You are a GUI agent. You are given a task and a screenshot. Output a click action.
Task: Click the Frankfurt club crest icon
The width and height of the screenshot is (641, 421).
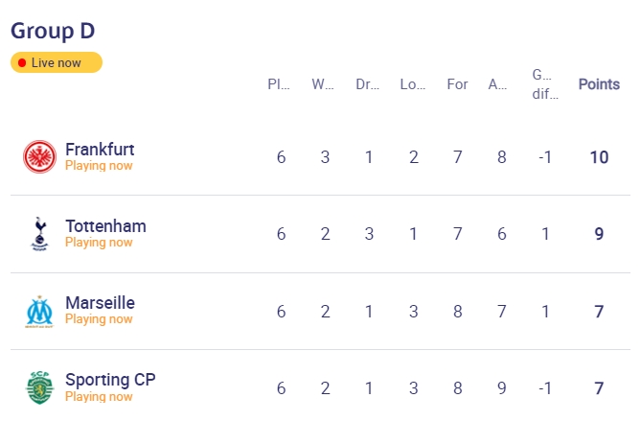39,156
